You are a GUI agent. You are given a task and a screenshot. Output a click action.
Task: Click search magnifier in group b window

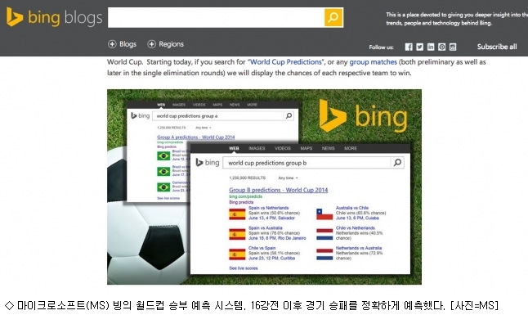(397, 163)
